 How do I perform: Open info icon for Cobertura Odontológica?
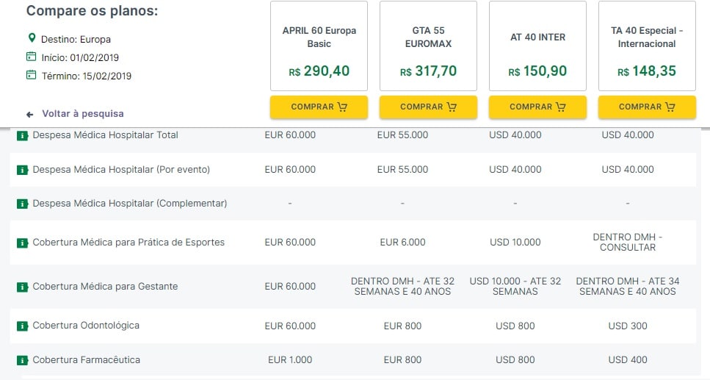[x=22, y=326]
